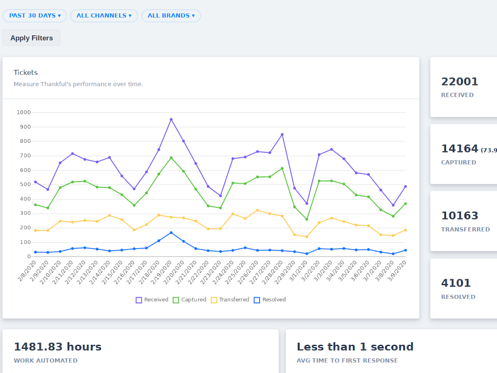Select the Captured line peak on 2/19/2020
This screenshot has width=497, height=373.
point(171,158)
